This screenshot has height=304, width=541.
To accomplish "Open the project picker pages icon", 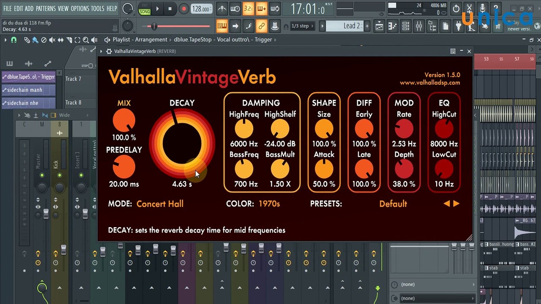I will pyautogui.click(x=445, y=26).
